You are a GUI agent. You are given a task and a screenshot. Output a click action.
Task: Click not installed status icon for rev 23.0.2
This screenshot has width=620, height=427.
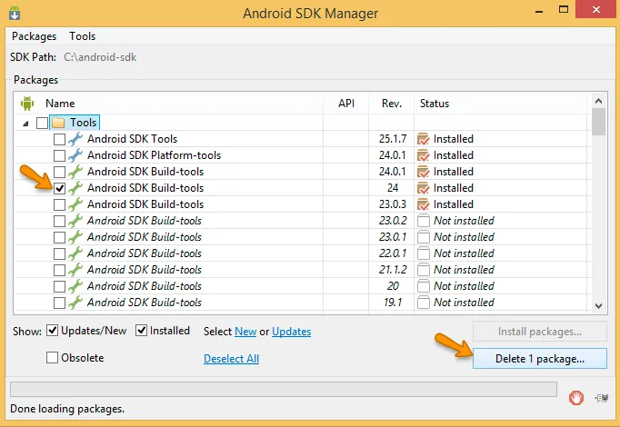click(423, 221)
